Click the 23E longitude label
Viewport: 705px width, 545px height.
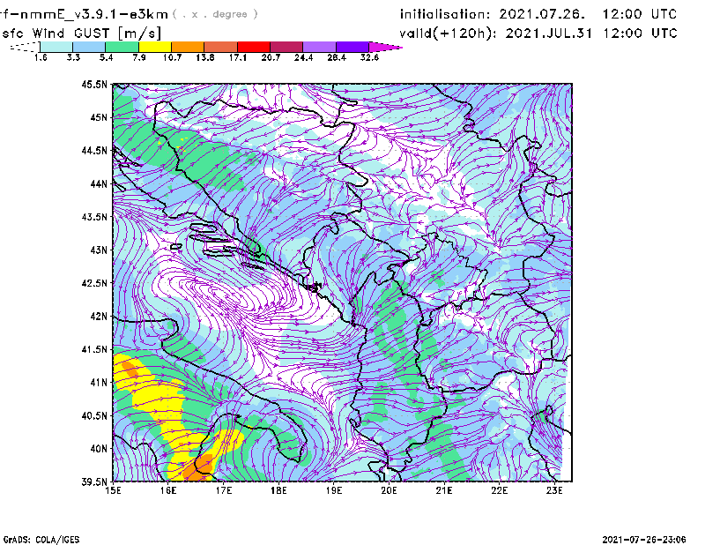click(554, 490)
